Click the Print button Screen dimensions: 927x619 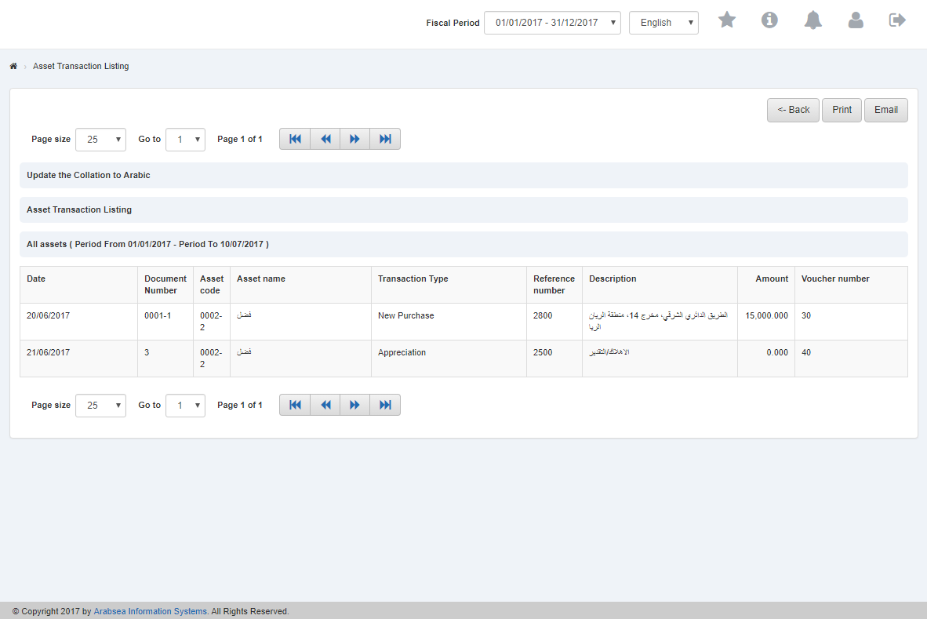tap(842, 110)
